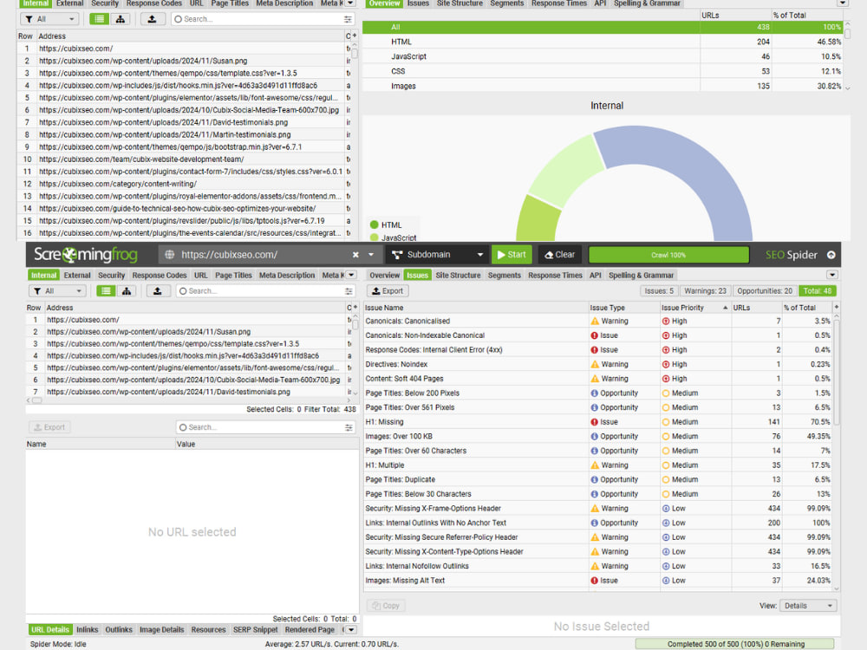
Task: Toggle the Total: 48 filter
Action: [x=818, y=290]
